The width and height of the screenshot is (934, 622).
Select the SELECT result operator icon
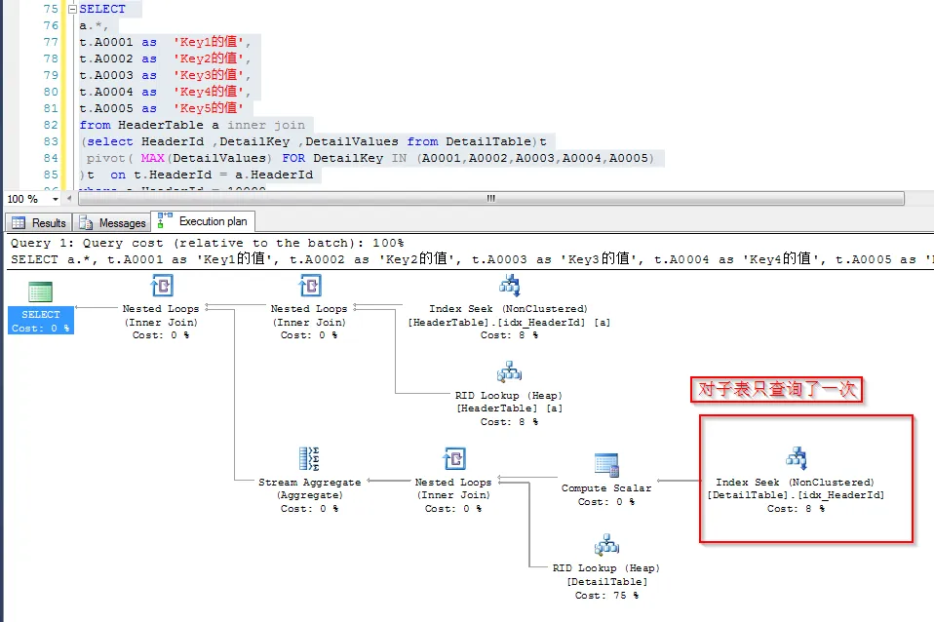point(41,292)
